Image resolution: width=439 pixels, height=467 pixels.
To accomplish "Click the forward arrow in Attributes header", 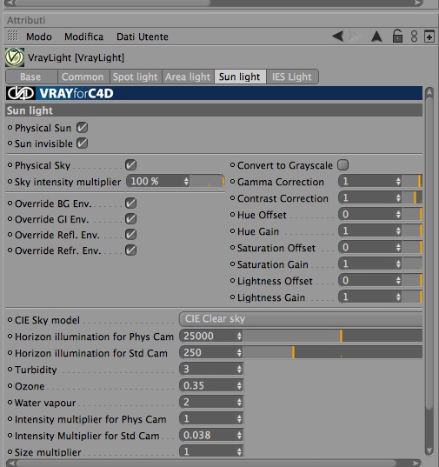I will (x=354, y=37).
